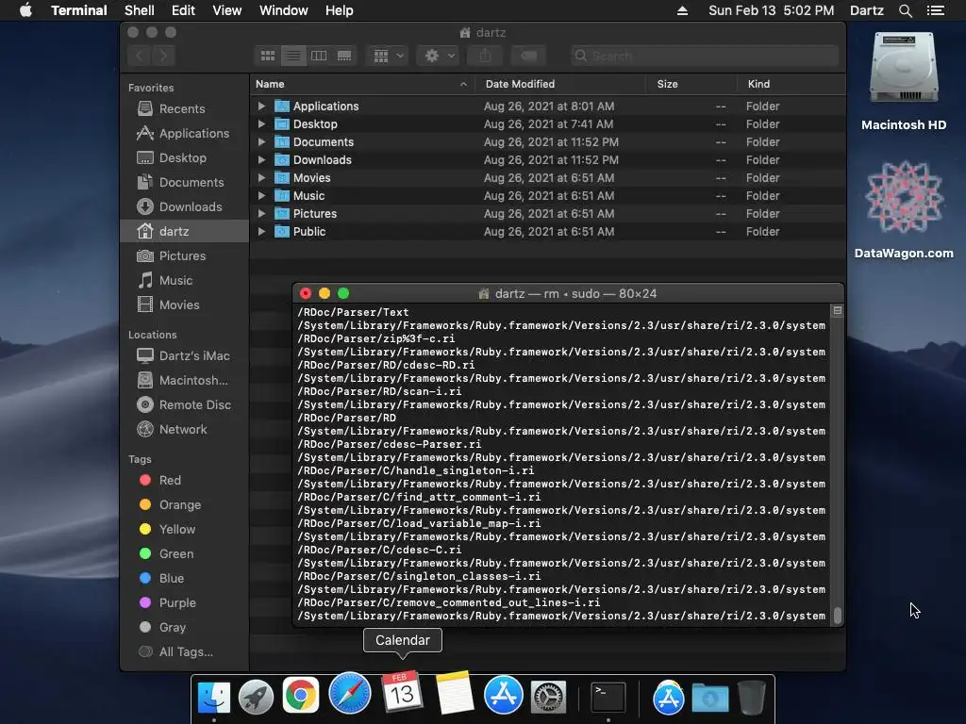Open System Preferences gear in Dock

pyautogui.click(x=548, y=698)
